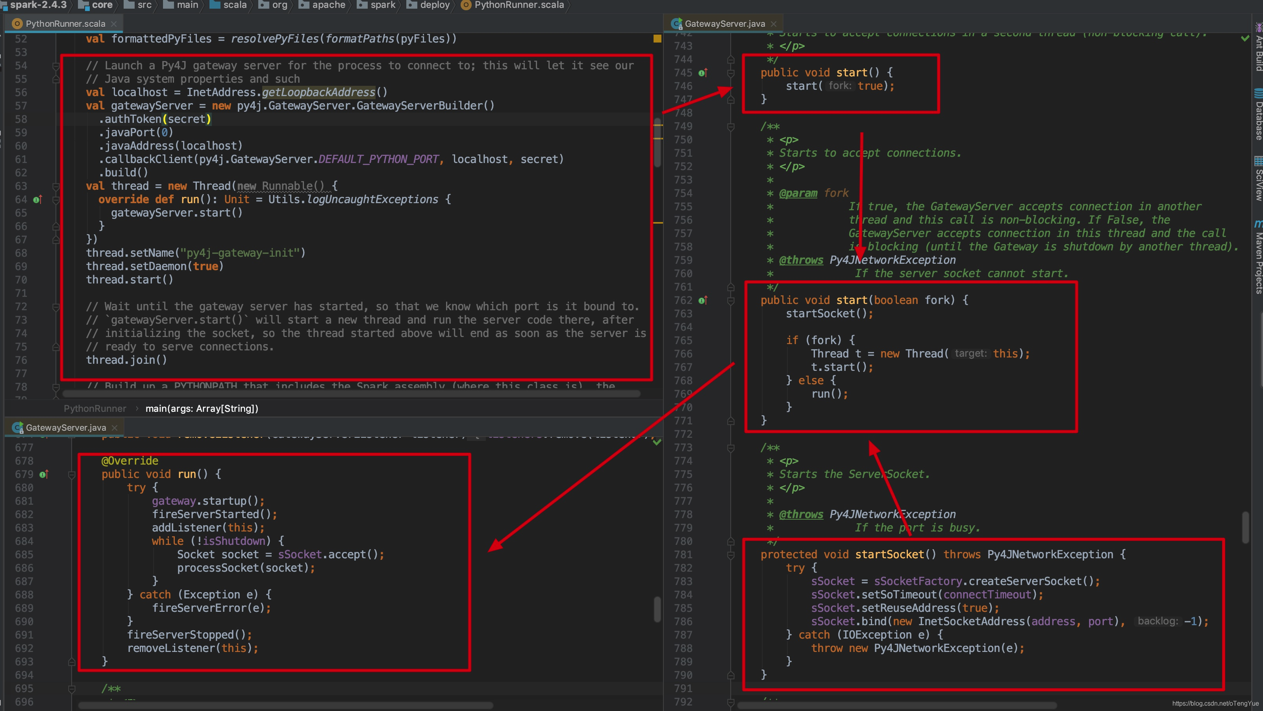
Task: Click the core module in navigation bar
Action: 96,5
